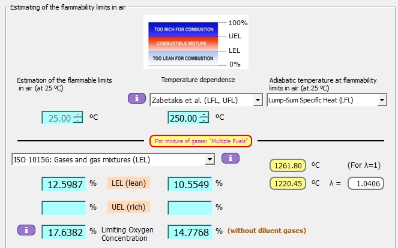The width and height of the screenshot is (398, 248).
Task: Click info icon next to ISO 10156 dropdown
Action: tap(231, 159)
